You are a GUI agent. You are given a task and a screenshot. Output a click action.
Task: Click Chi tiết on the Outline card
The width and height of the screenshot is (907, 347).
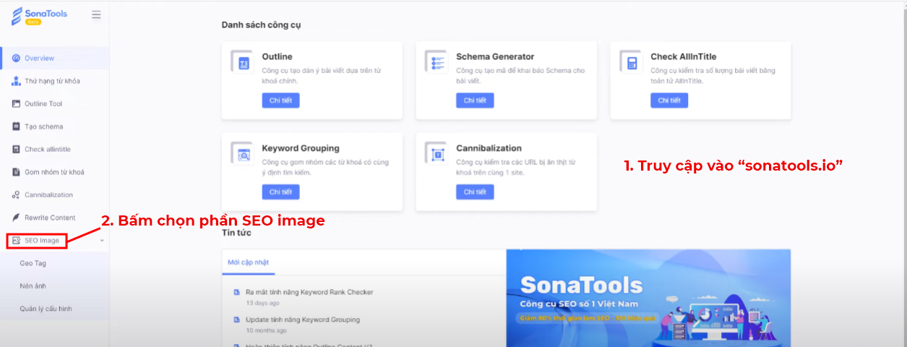(x=280, y=100)
